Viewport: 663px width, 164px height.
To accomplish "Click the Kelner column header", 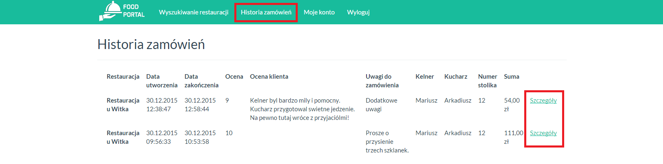I will tap(425, 77).
